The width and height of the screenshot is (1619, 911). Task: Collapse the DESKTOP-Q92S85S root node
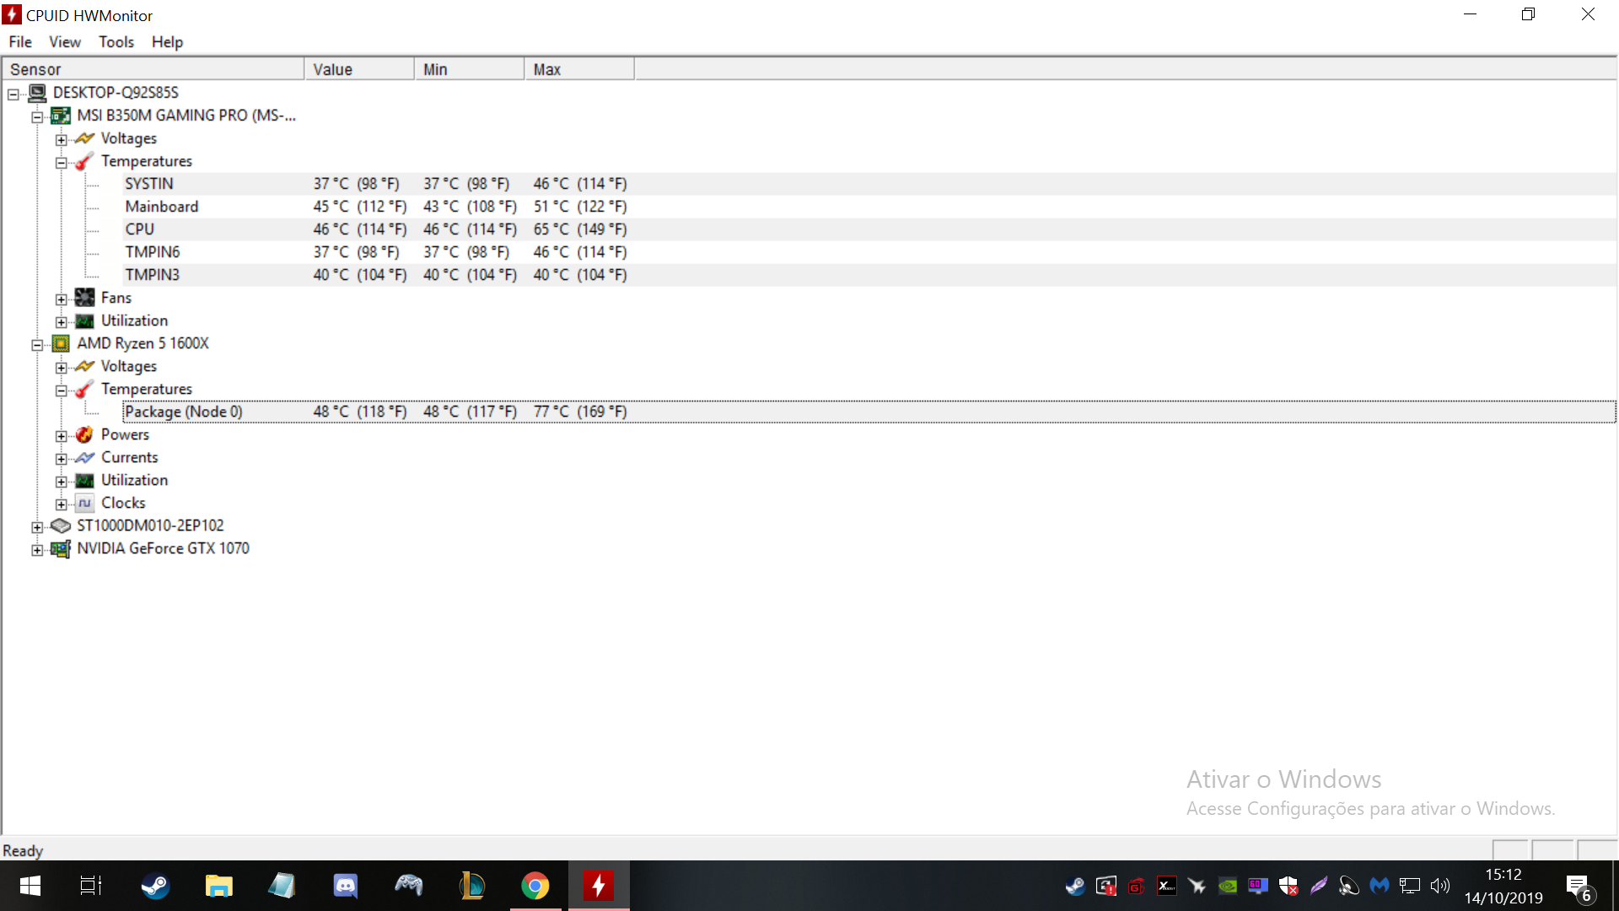coord(13,94)
